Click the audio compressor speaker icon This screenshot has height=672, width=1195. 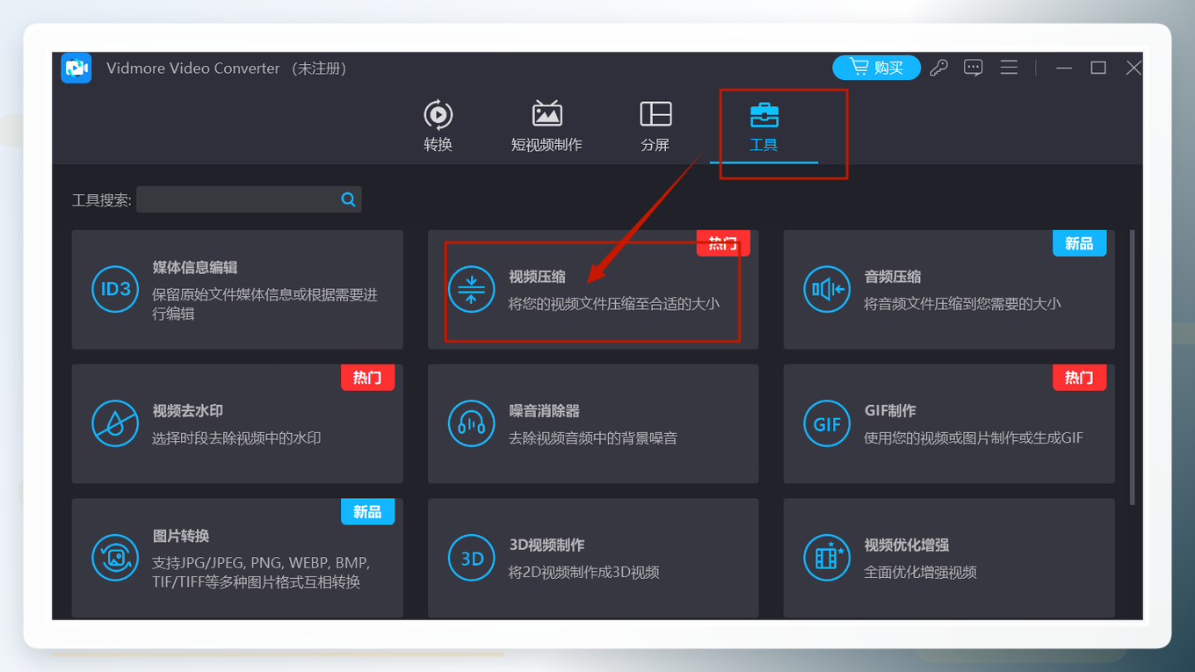click(827, 289)
